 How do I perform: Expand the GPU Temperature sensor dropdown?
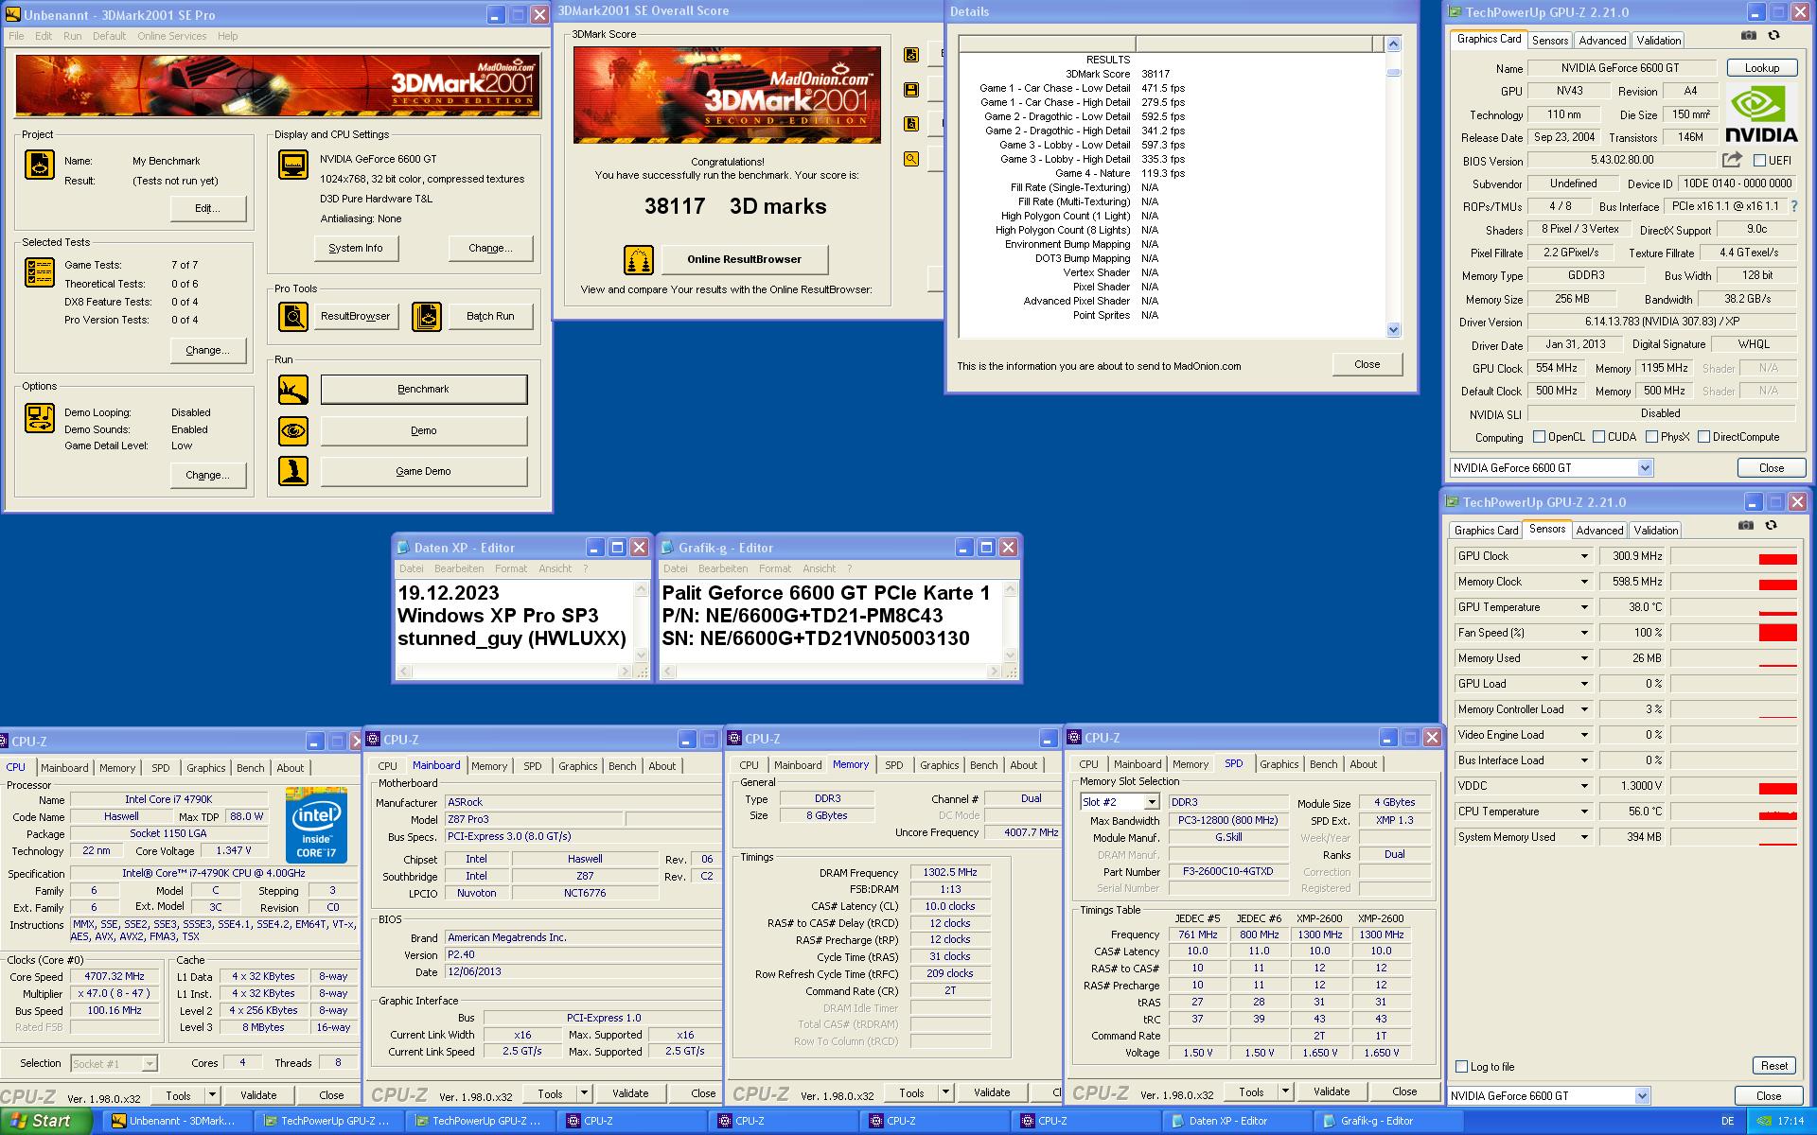point(1584,607)
